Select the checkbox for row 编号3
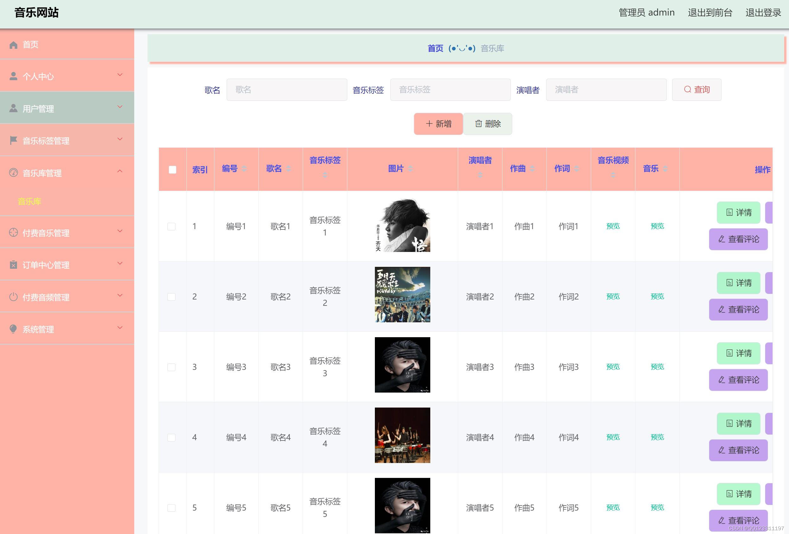 (x=172, y=367)
